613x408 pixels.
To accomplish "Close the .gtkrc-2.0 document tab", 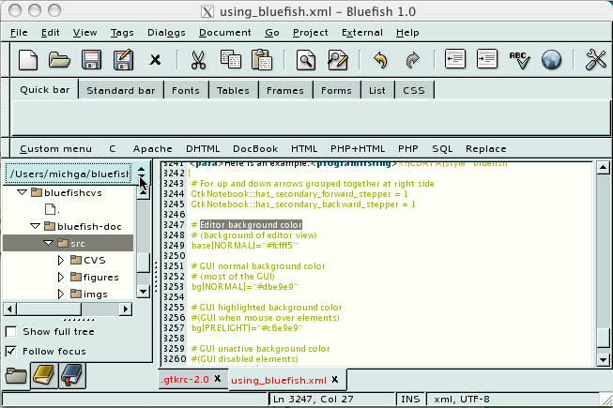I will coord(218,378).
